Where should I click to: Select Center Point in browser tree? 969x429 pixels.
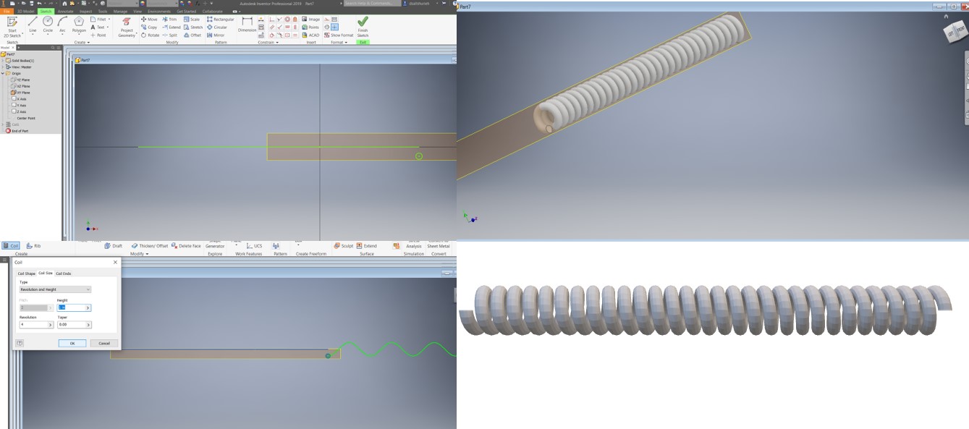pyautogui.click(x=25, y=118)
